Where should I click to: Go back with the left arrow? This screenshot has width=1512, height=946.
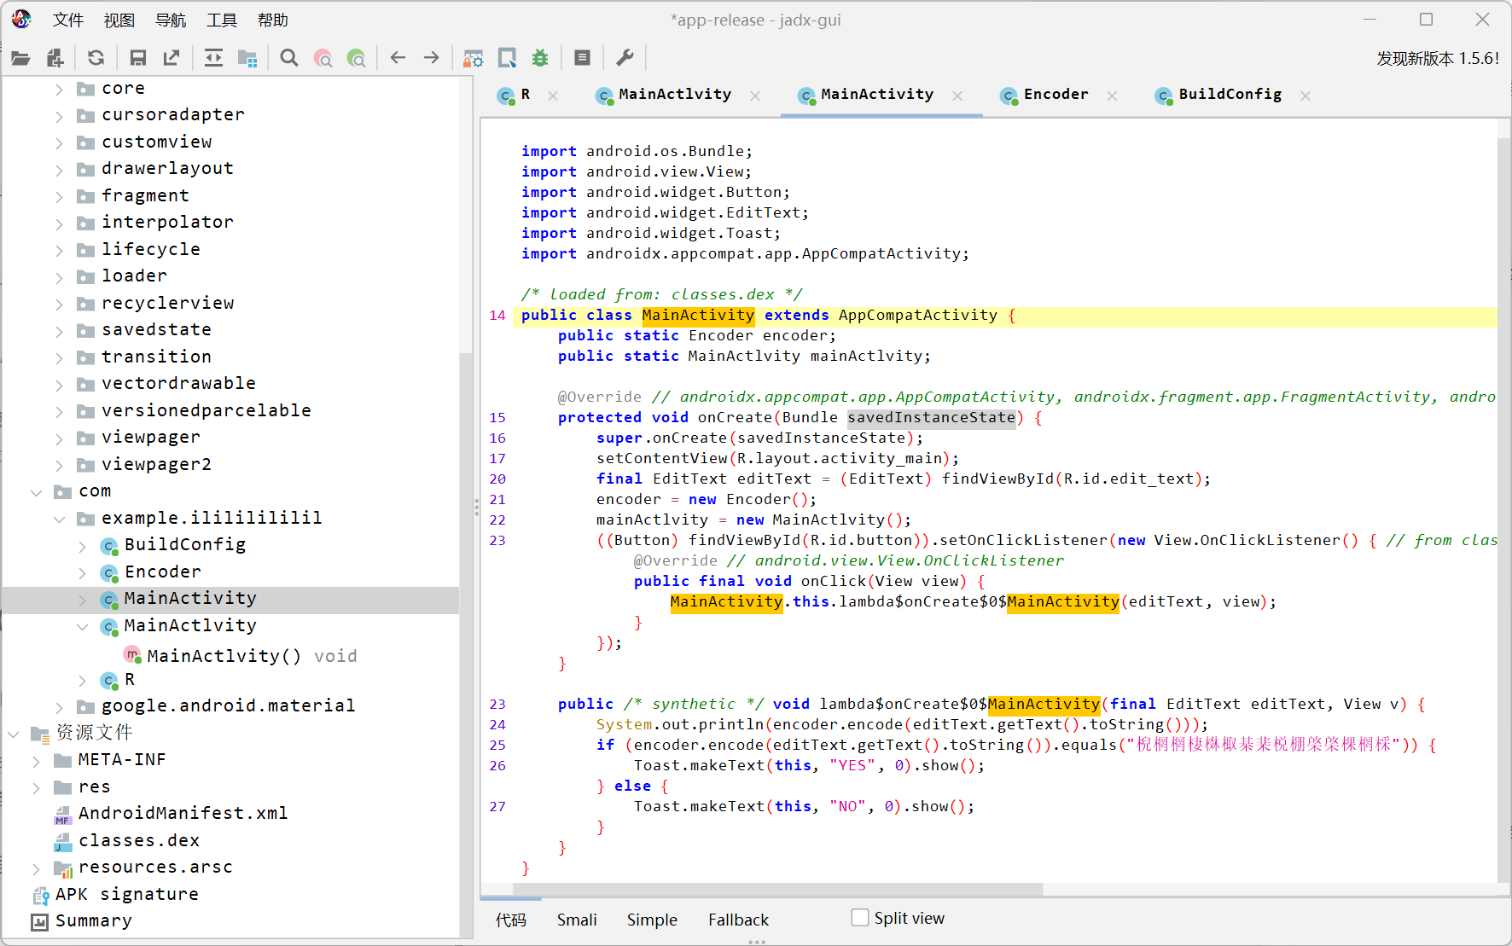coord(398,58)
